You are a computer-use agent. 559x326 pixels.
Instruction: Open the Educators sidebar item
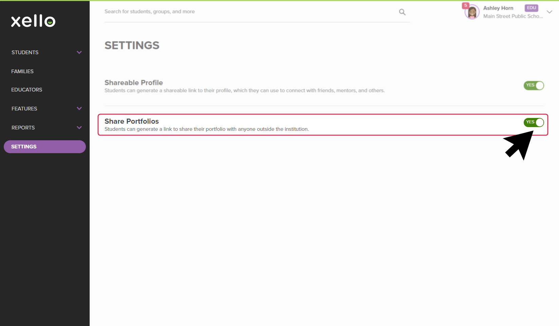[27, 90]
